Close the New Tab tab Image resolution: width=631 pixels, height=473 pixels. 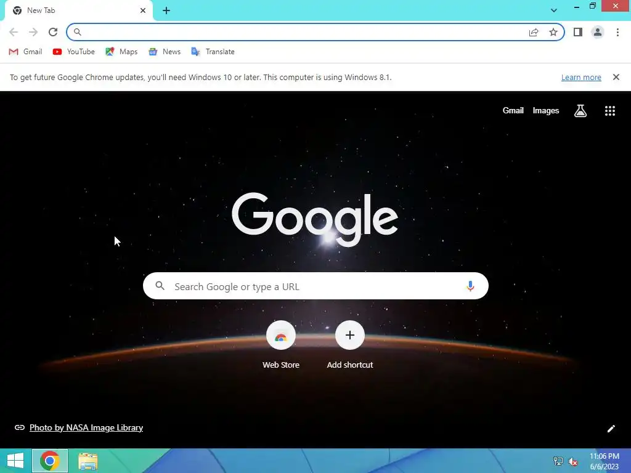click(x=143, y=10)
